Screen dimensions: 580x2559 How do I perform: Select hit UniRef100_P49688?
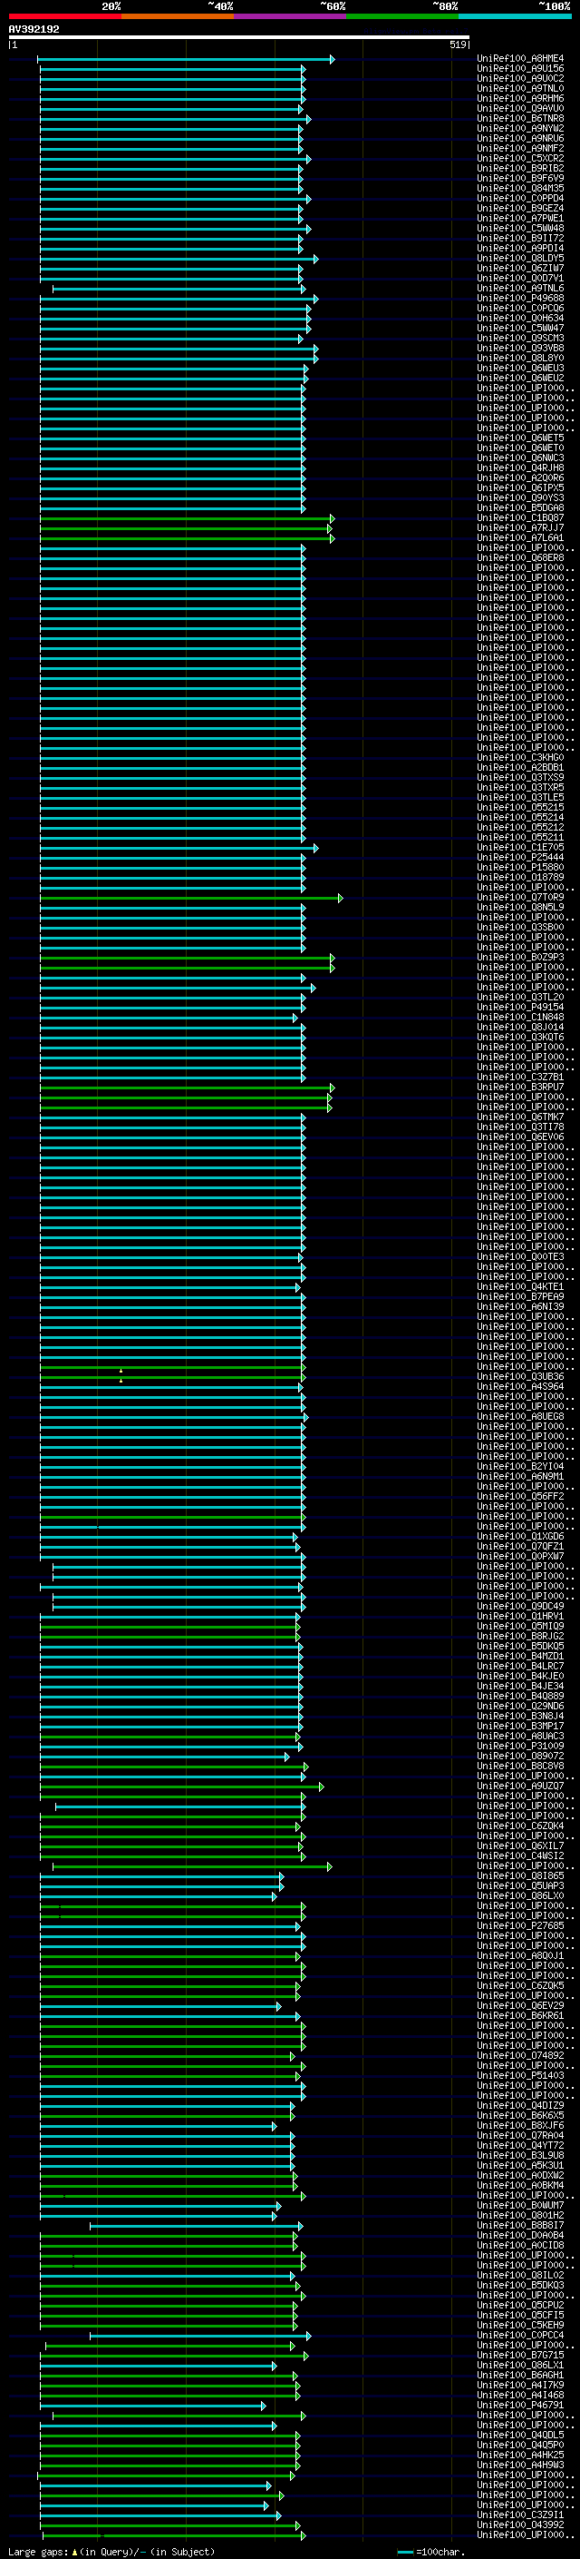tap(520, 298)
